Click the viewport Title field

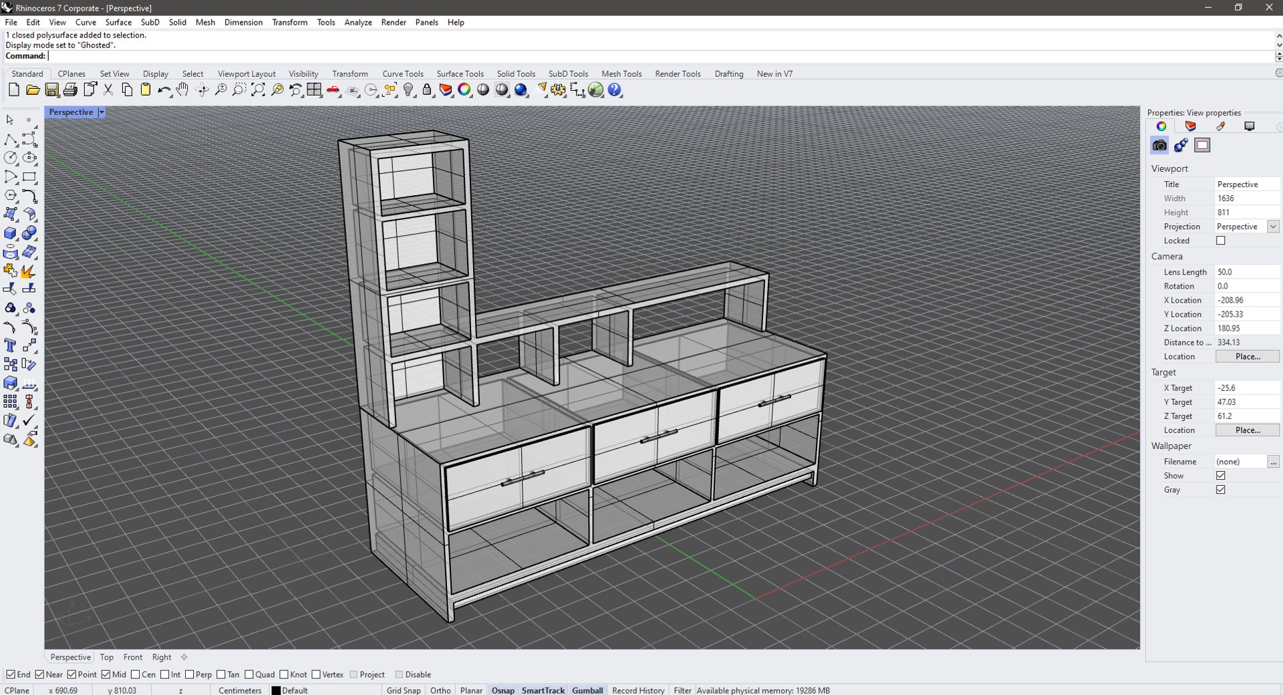(1247, 184)
